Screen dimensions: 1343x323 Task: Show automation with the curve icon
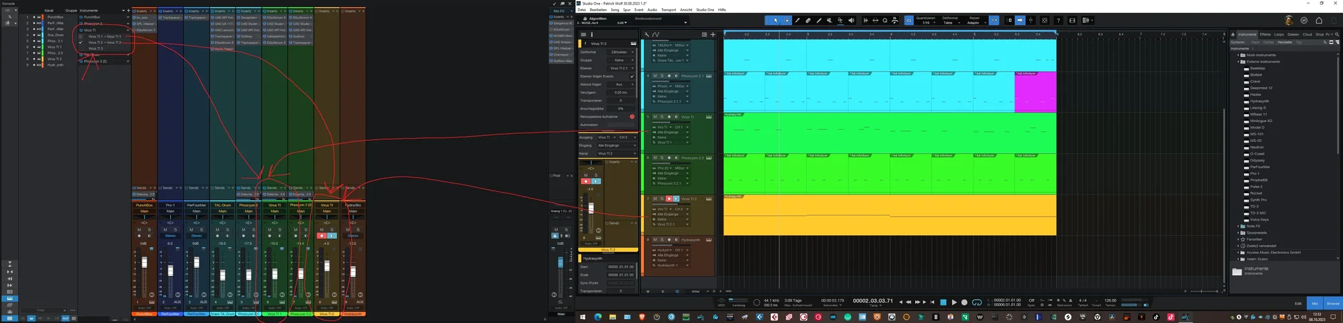tap(656, 34)
